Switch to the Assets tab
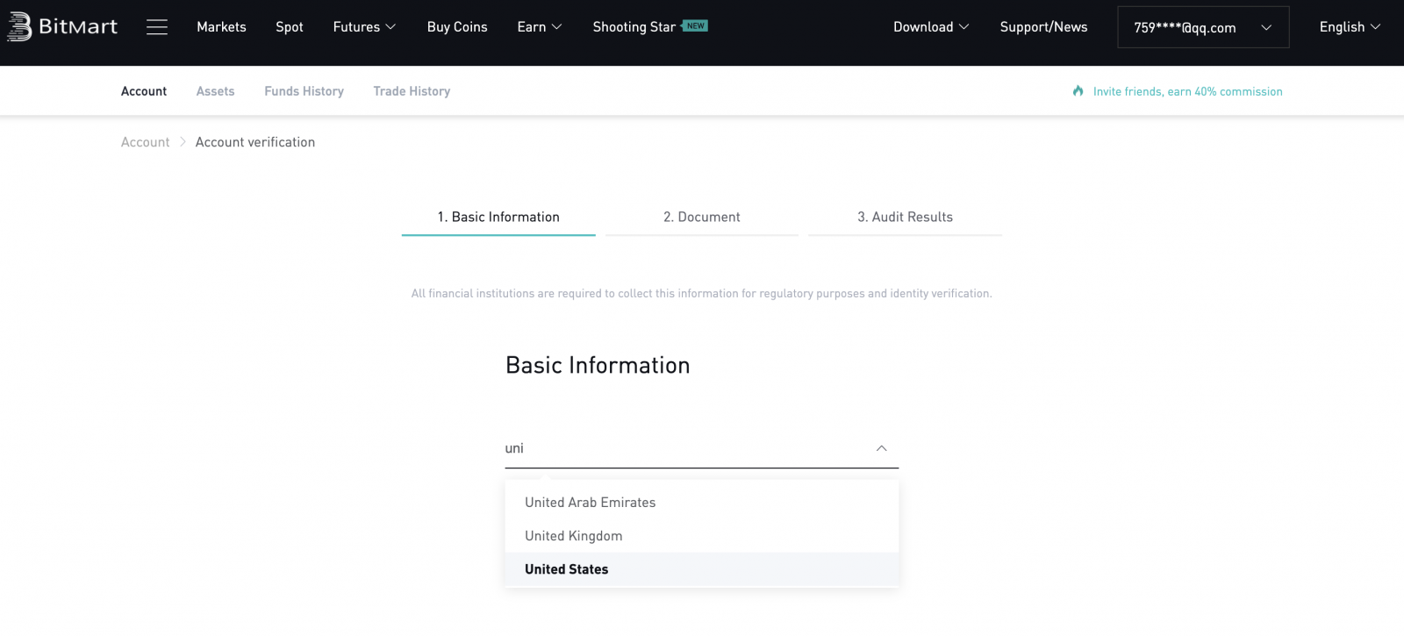The height and width of the screenshot is (636, 1404). 215,91
